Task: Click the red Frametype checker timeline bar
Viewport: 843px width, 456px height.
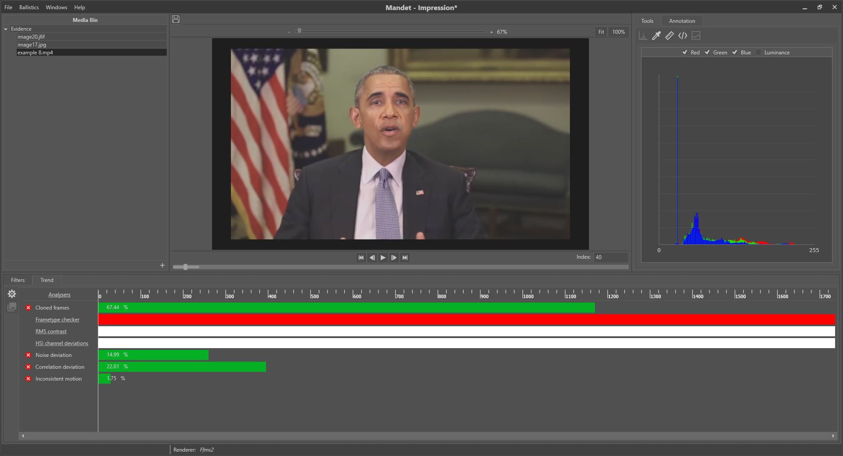Action: [x=467, y=320]
